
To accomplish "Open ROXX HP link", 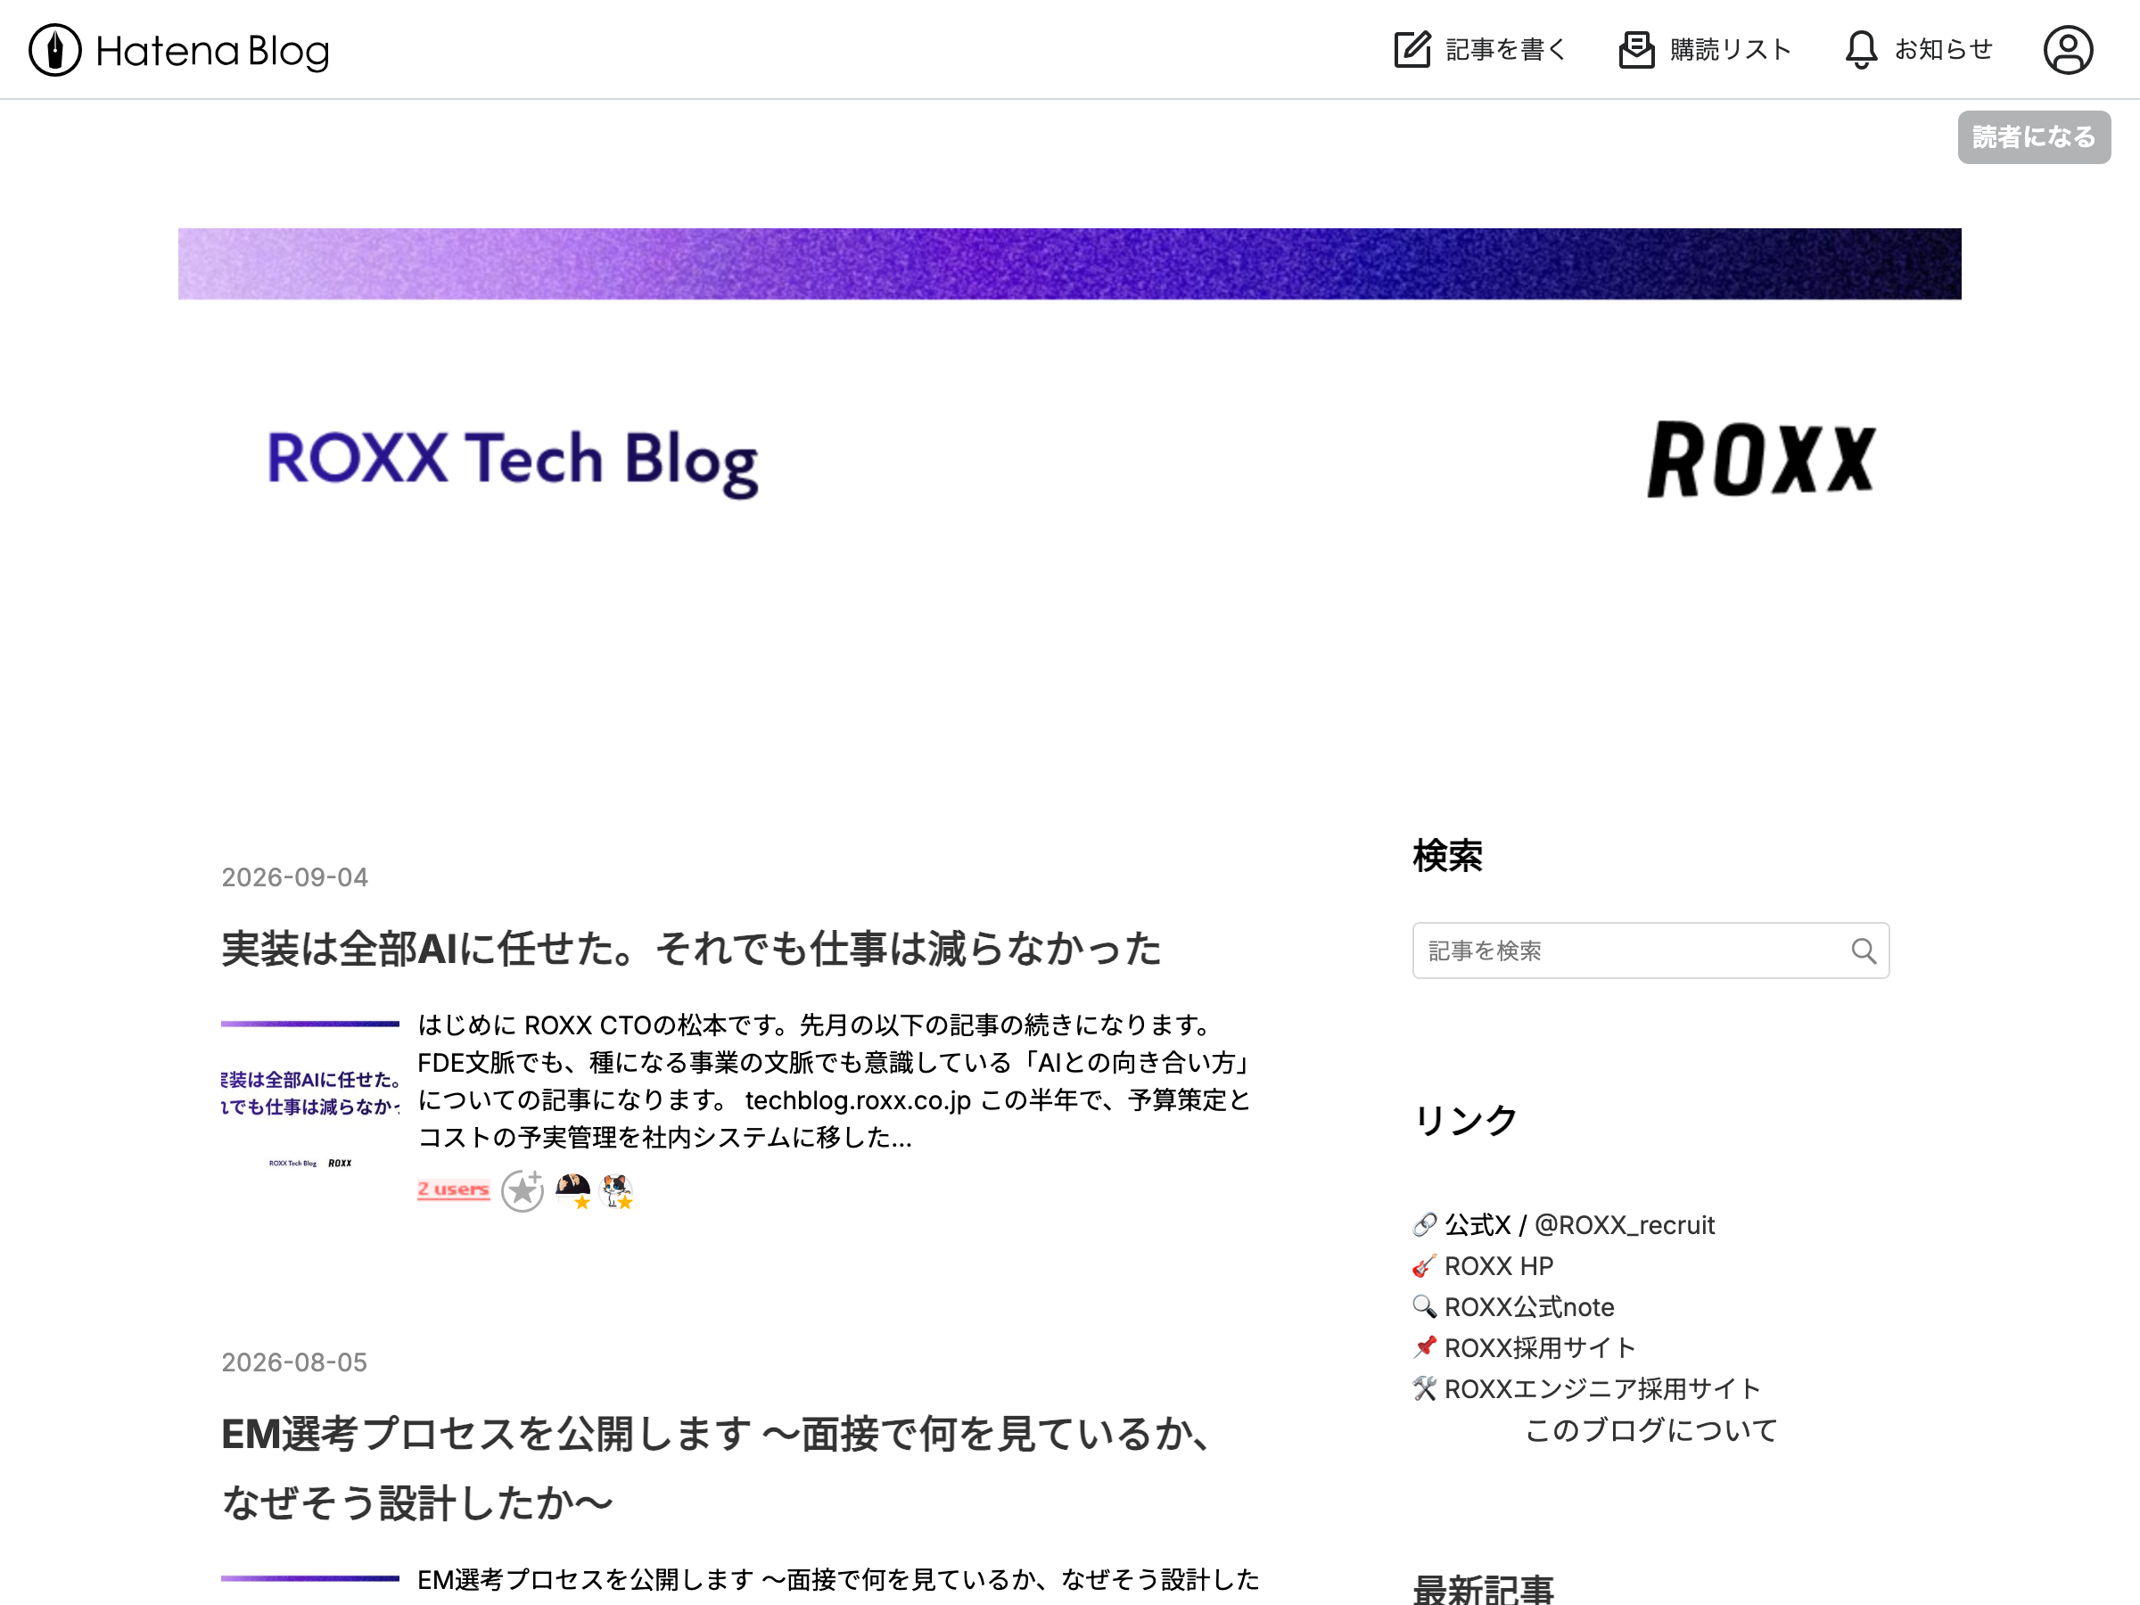I will coord(1499,1265).
